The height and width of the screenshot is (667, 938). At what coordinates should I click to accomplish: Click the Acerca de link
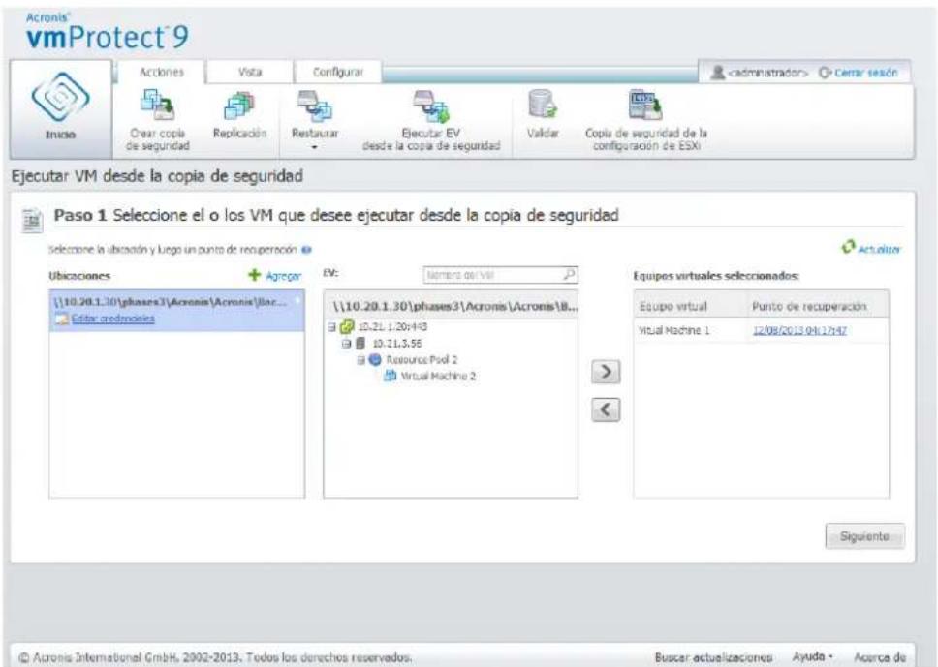click(880, 657)
